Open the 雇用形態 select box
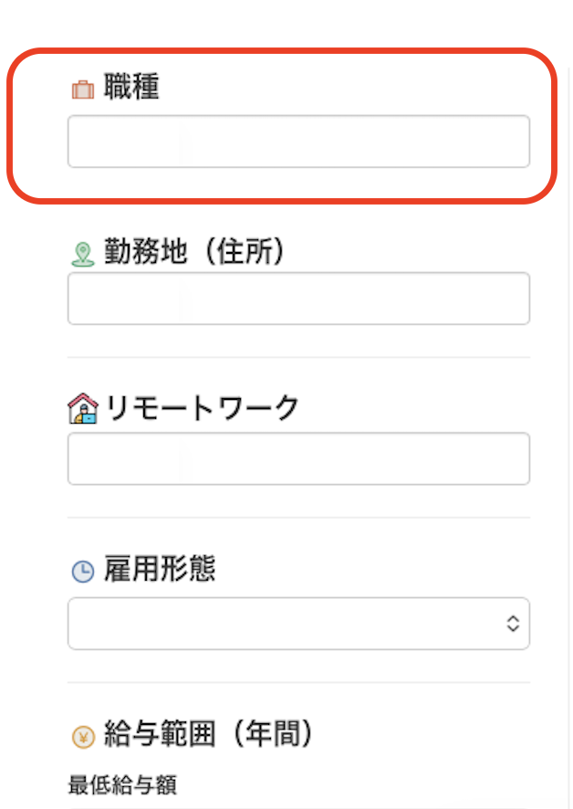This screenshot has height=809, width=573. click(x=283, y=623)
